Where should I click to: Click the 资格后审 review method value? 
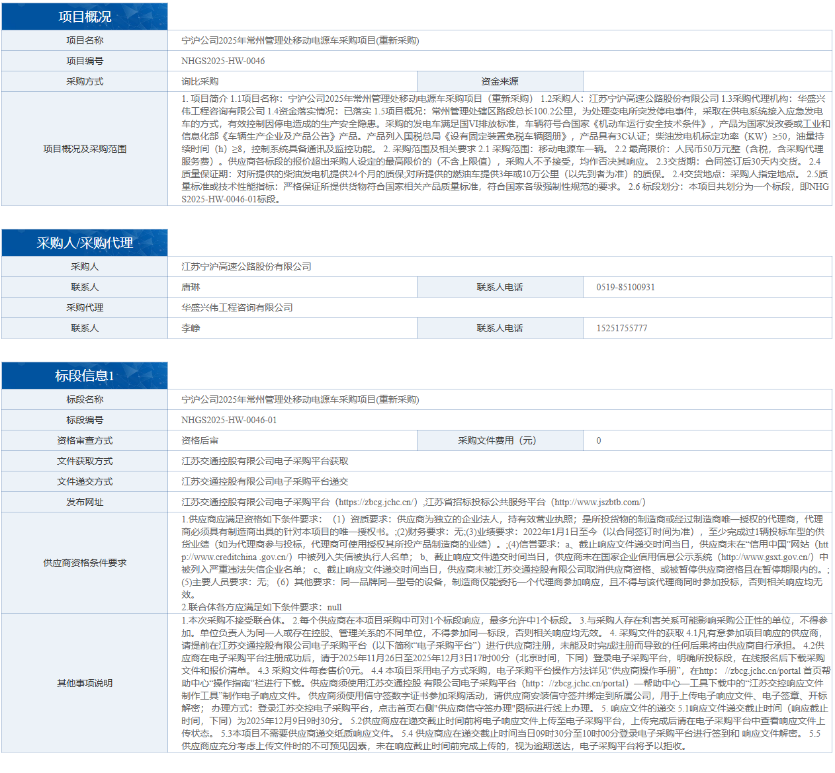click(200, 441)
